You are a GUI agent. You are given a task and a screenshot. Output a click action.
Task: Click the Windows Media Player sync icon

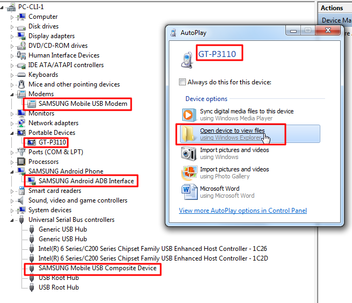[x=189, y=114]
